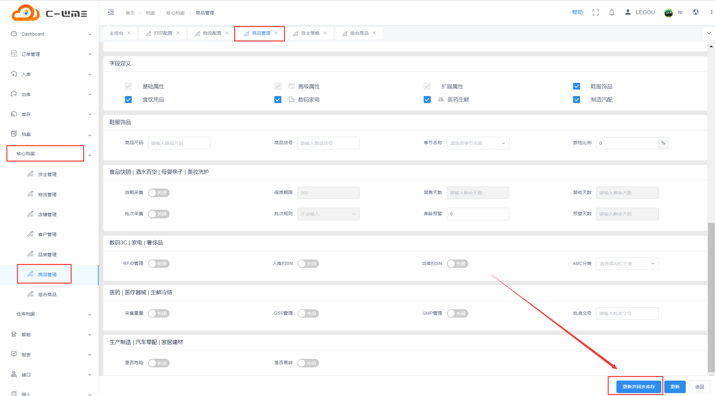The width and height of the screenshot is (715, 396).
Task: Close the 物流配置 tab
Action: click(227, 33)
